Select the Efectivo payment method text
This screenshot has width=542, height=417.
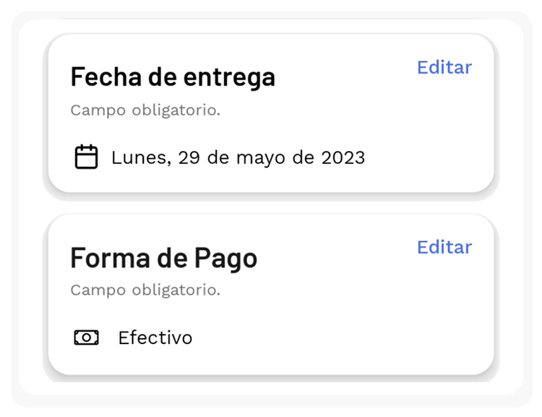pyautogui.click(x=155, y=338)
